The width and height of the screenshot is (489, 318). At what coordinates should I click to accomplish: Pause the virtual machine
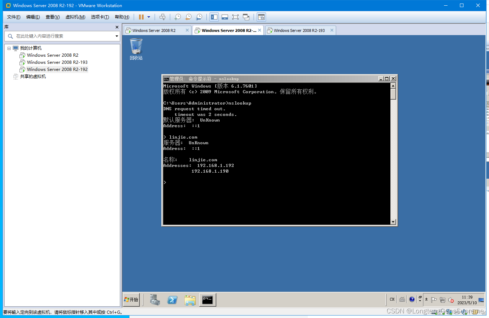coord(141,17)
